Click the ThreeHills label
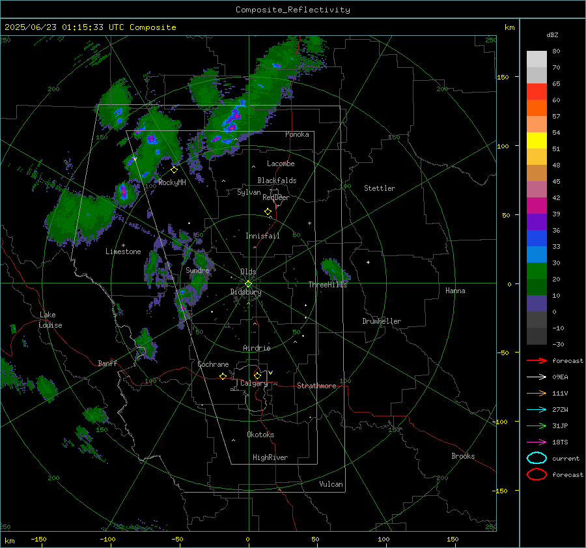Image resolution: width=586 pixels, height=548 pixels. [x=328, y=285]
